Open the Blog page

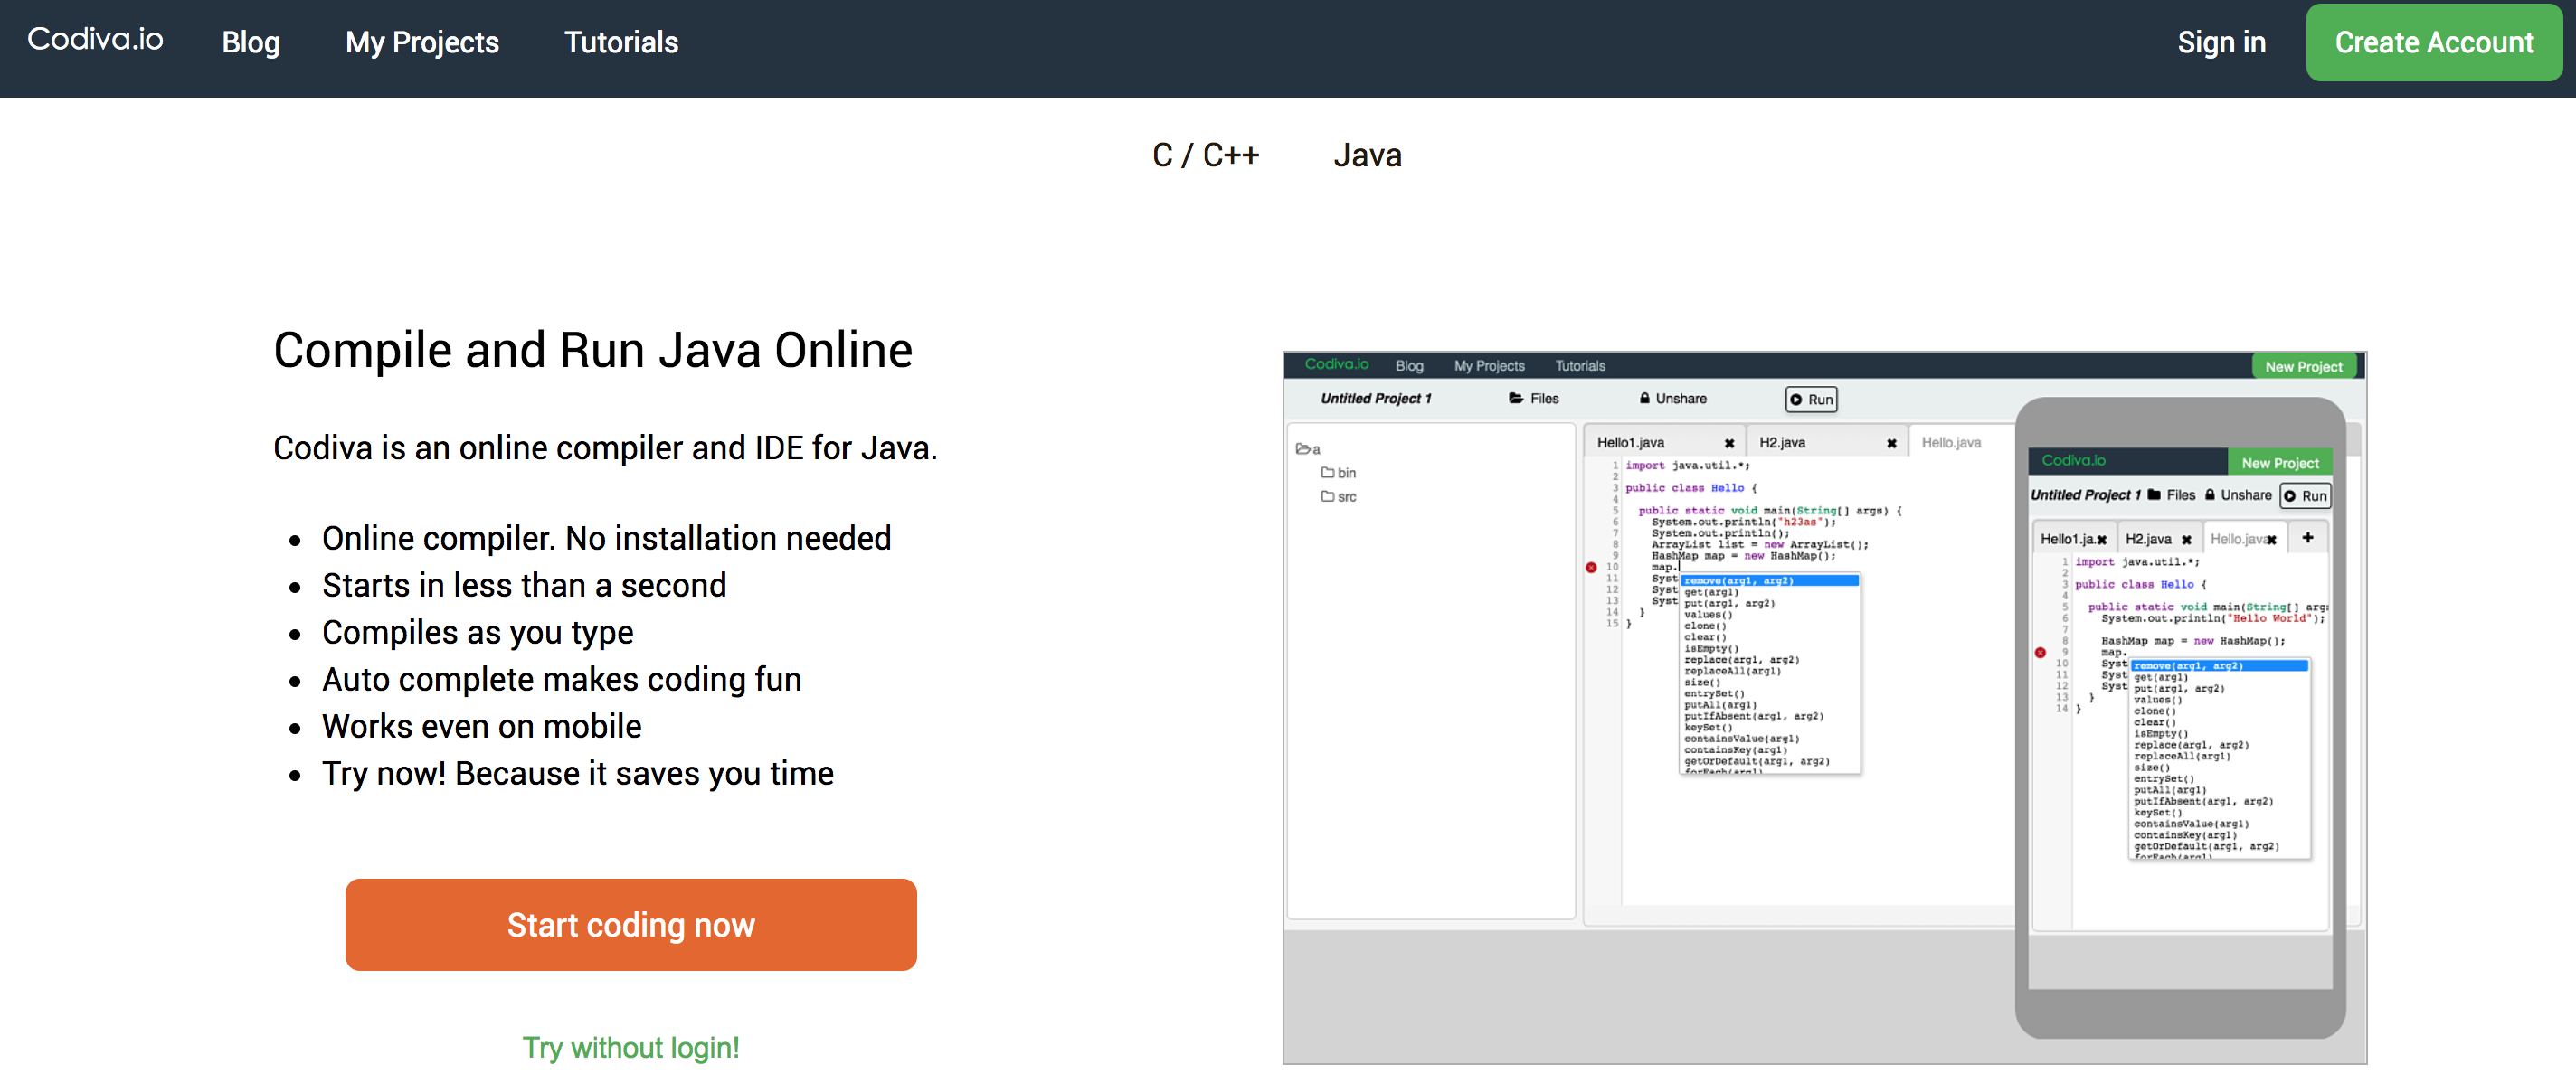(250, 42)
